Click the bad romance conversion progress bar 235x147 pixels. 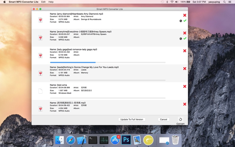(x=108, y=62)
